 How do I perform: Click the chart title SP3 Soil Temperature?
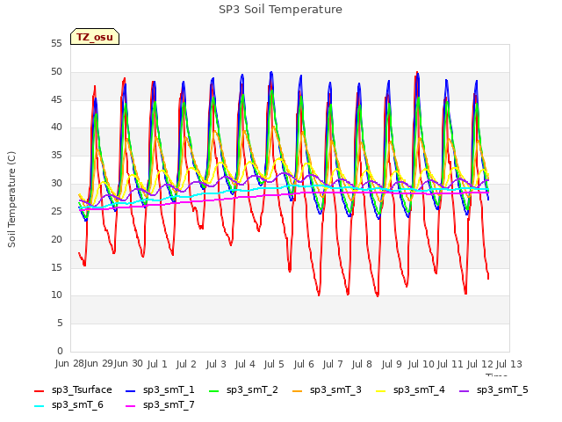280,10
